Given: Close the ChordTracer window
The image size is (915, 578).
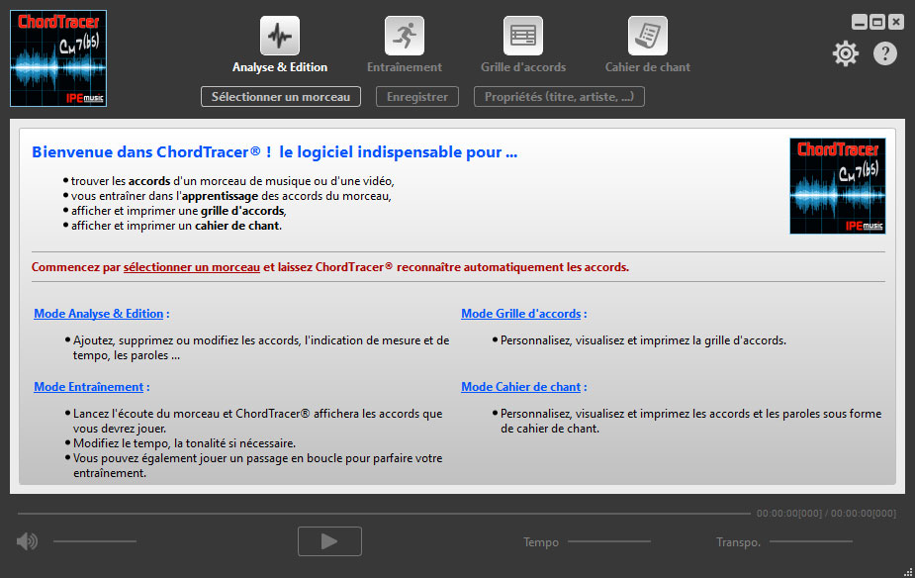Looking at the screenshot, I should pos(896,22).
